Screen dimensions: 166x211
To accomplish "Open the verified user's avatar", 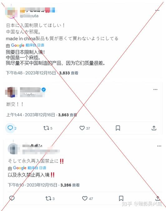I will (x=11, y=92).
